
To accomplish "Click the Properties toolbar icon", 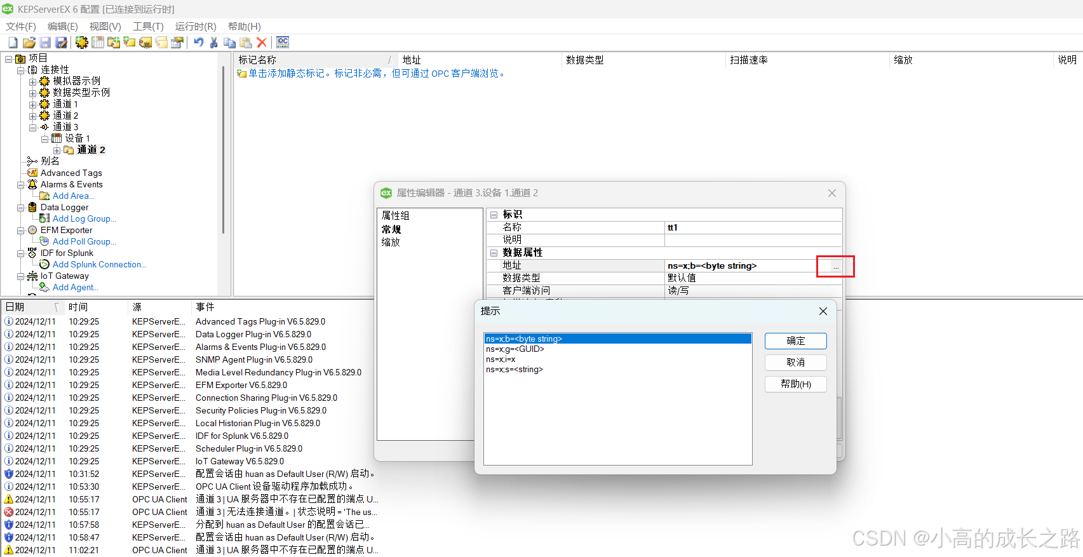I will pos(177,43).
